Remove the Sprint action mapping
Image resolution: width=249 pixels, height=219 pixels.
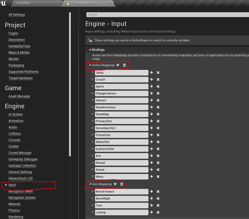pyautogui.click(x=158, y=86)
